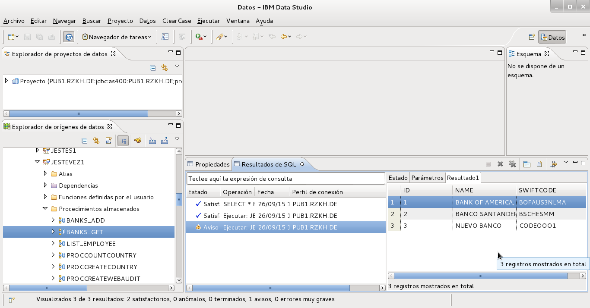The width and height of the screenshot is (590, 308).
Task: Select the SELECT * operation row
Action: (286, 204)
